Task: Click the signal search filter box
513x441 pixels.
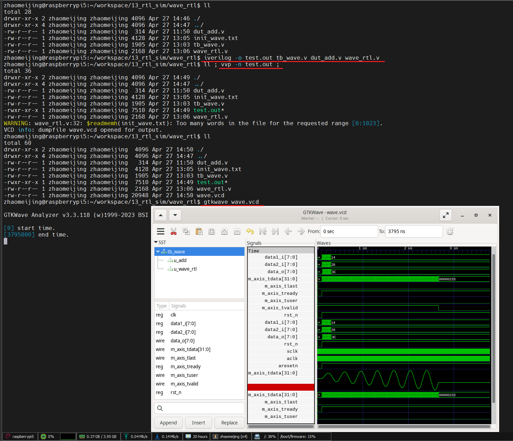Action: click(x=199, y=408)
